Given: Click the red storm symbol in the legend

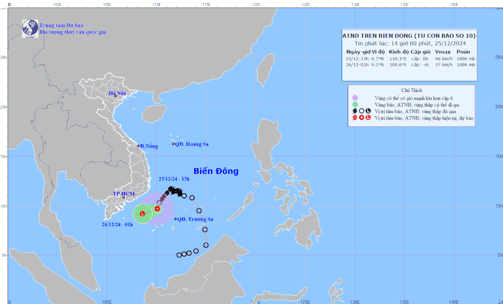Looking at the screenshot, I should [354, 118].
